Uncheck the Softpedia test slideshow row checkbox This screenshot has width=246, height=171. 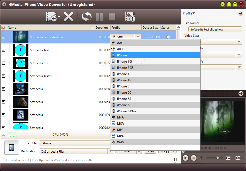click(x=3, y=37)
